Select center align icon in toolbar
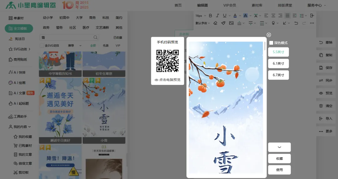Image resolution: width=338 pixels, height=179 pixels. [x=273, y=16]
